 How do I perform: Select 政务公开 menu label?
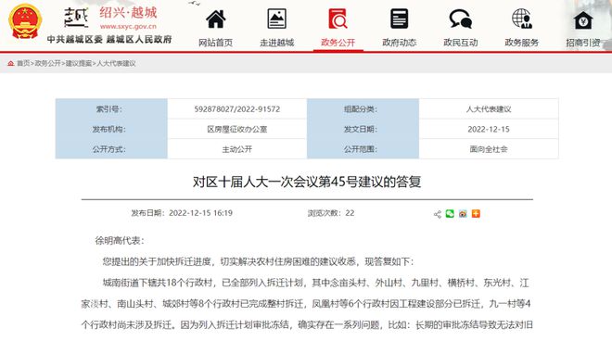pos(338,43)
